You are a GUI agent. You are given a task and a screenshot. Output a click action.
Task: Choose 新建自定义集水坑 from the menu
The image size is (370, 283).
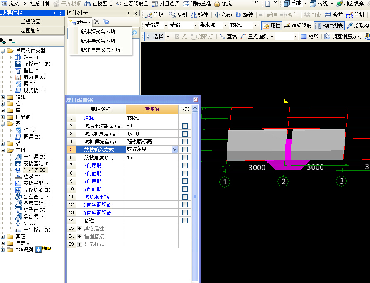pos(100,50)
